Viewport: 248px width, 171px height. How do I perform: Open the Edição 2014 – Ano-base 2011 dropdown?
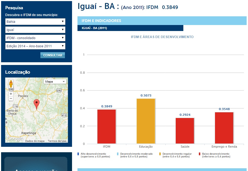click(x=35, y=46)
